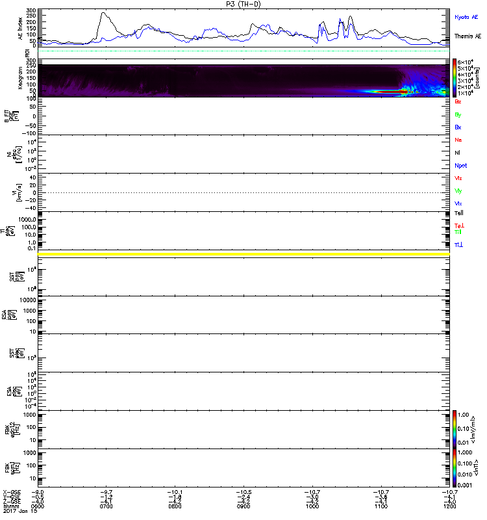This screenshot has height=520, width=487.
Task: Click the 0600 time axis label
Action: click(38, 506)
